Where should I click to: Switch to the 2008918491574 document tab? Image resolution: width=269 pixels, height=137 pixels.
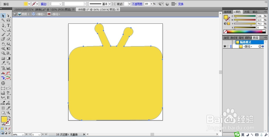(x=43, y=10)
